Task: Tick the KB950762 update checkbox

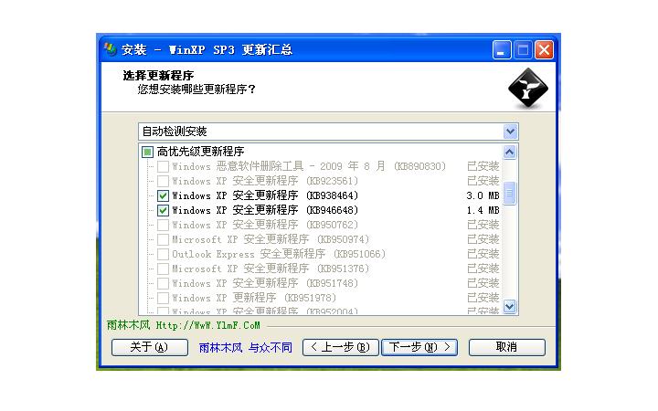Action: tap(163, 226)
